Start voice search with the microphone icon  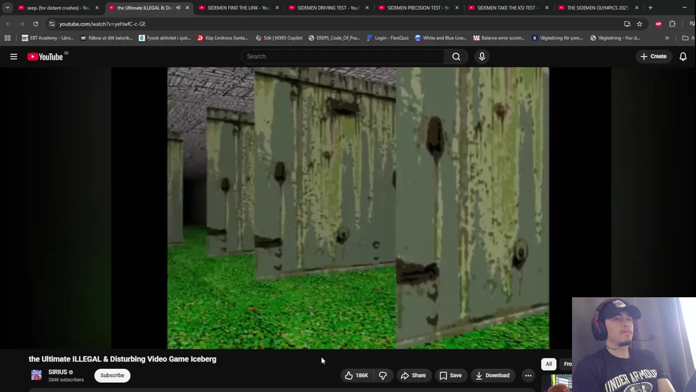(x=482, y=57)
